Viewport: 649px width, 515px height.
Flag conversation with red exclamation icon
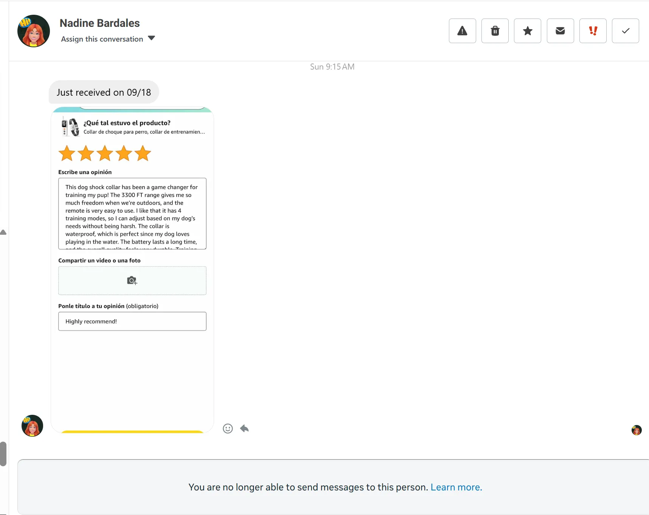[x=593, y=31]
